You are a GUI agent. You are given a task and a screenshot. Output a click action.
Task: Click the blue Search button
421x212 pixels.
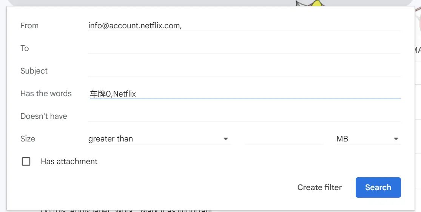click(x=378, y=187)
